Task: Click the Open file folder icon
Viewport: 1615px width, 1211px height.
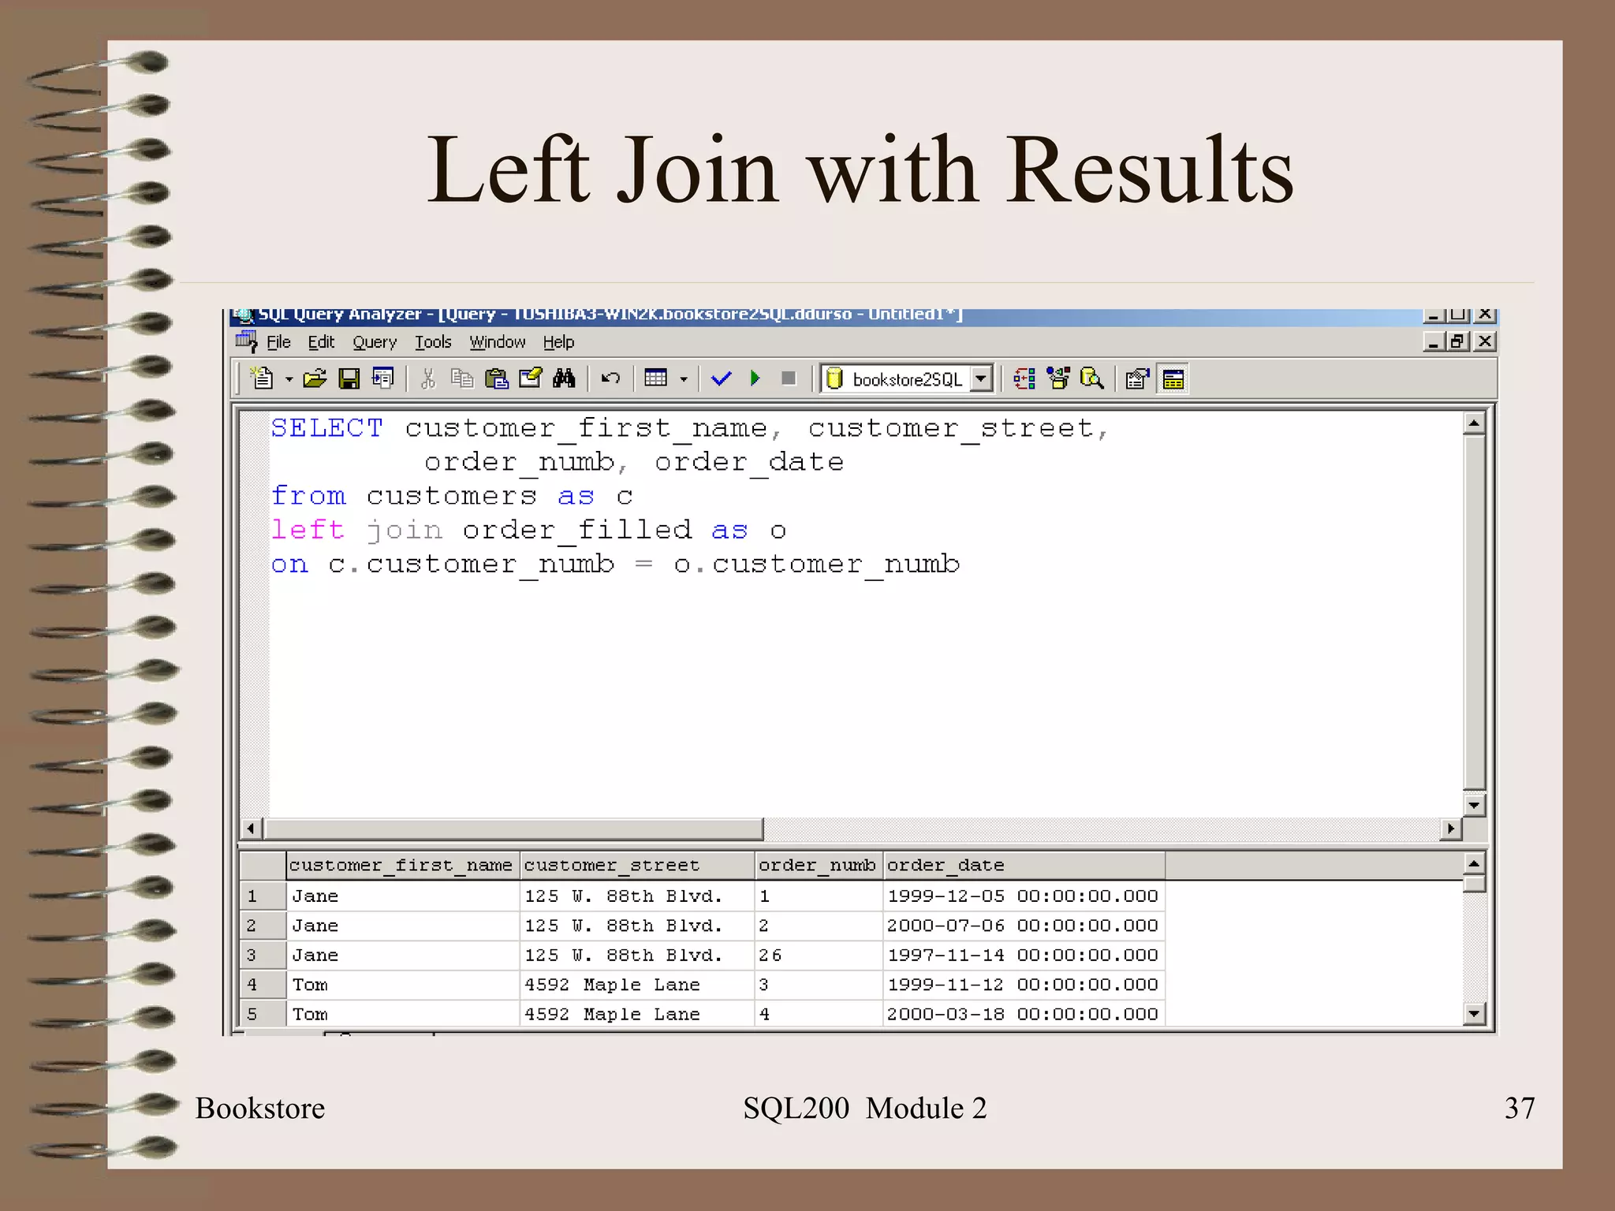Action: pos(315,379)
